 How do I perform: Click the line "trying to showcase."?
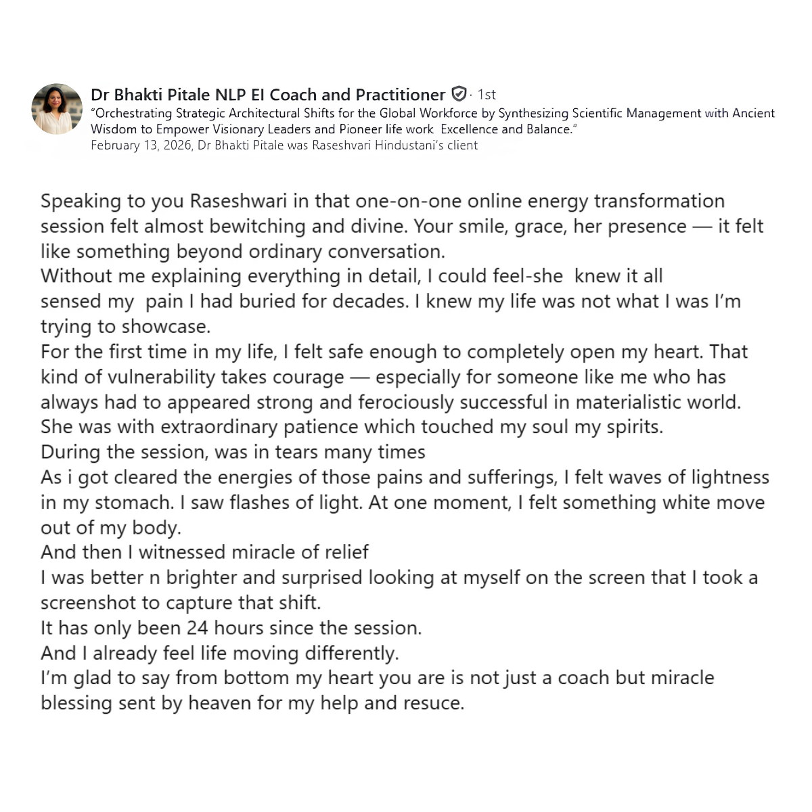pos(126,326)
